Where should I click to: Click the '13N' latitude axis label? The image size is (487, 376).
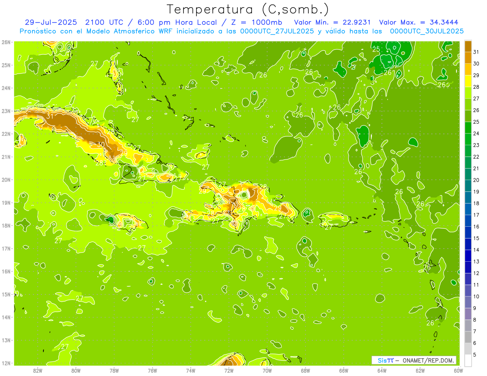(6, 340)
